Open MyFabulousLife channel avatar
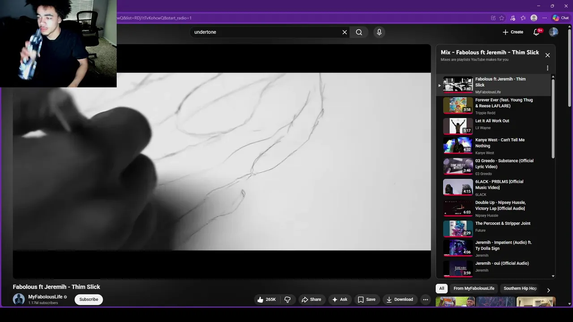This screenshot has height=322, width=573. click(19, 300)
